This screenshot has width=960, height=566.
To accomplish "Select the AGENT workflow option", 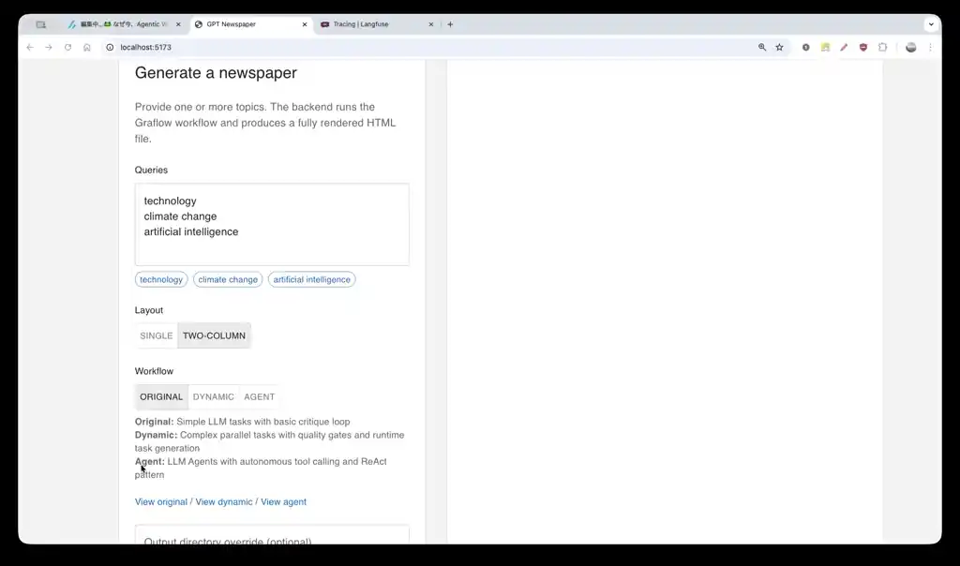I will [x=260, y=397].
